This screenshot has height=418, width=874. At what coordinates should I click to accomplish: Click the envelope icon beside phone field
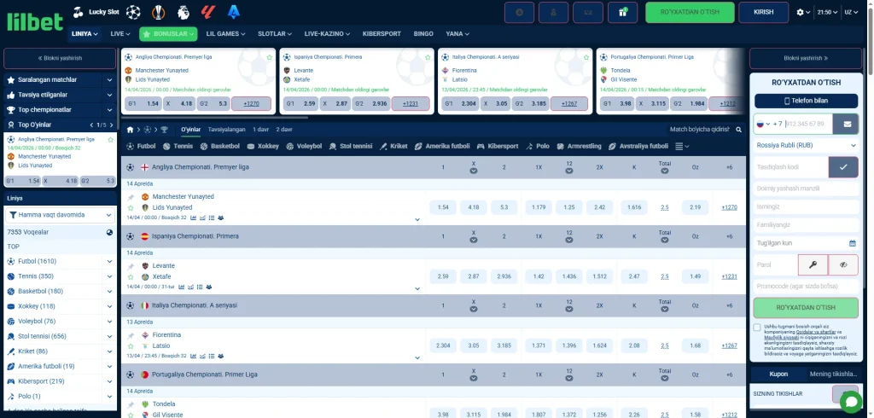click(x=847, y=124)
